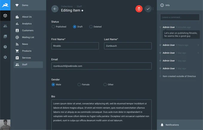Click the comment about publishing Rinaldo

click(181, 34)
